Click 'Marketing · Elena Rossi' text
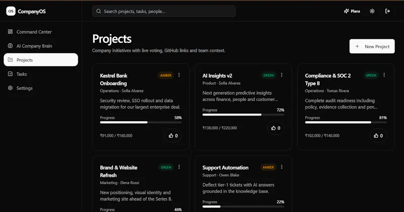This screenshot has height=212, width=404. coord(120,183)
